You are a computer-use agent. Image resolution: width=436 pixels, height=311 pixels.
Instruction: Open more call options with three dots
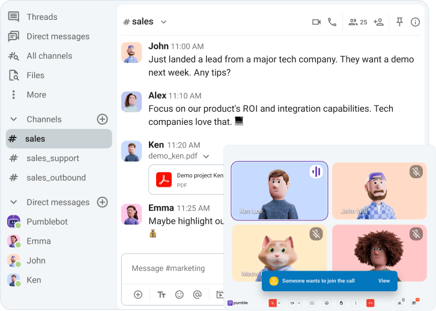(x=356, y=303)
